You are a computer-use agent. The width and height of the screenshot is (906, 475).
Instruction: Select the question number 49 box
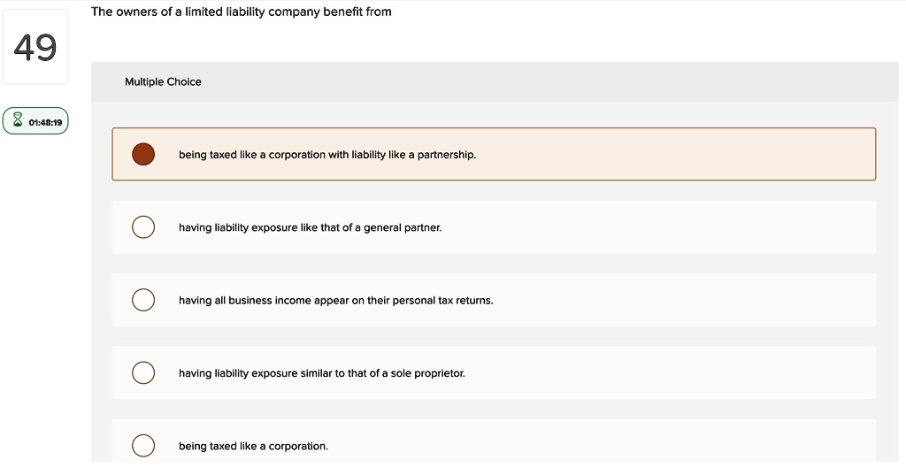pyautogui.click(x=35, y=47)
